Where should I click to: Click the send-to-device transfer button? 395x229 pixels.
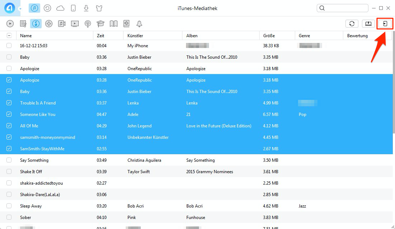[385, 24]
